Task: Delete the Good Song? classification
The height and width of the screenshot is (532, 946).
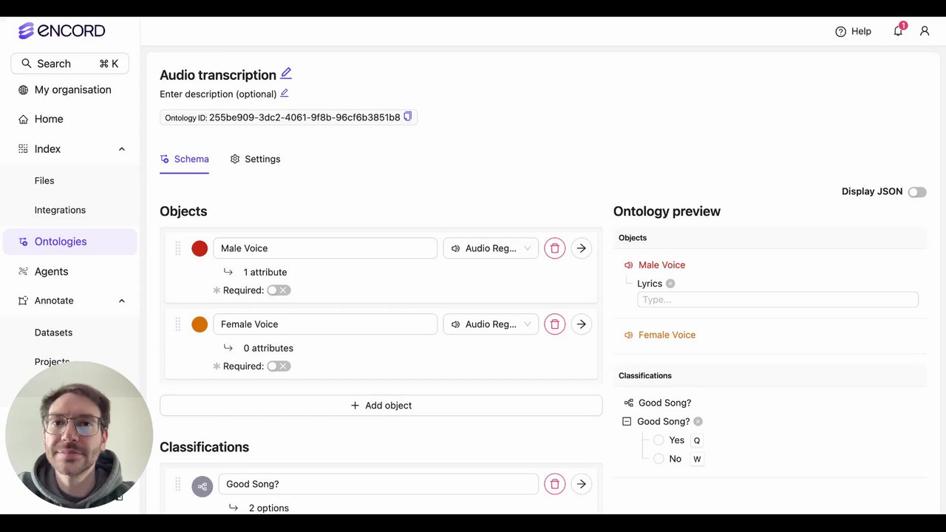Action: pos(554,484)
